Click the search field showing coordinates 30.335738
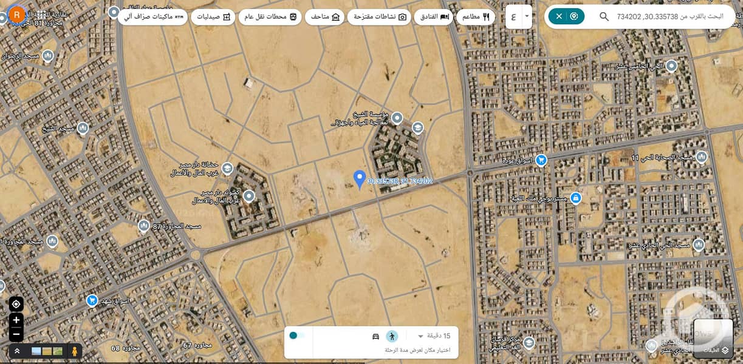Viewport: 743px width, 364px height. [669, 16]
